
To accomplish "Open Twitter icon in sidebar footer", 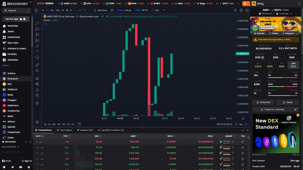I will (4, 167).
